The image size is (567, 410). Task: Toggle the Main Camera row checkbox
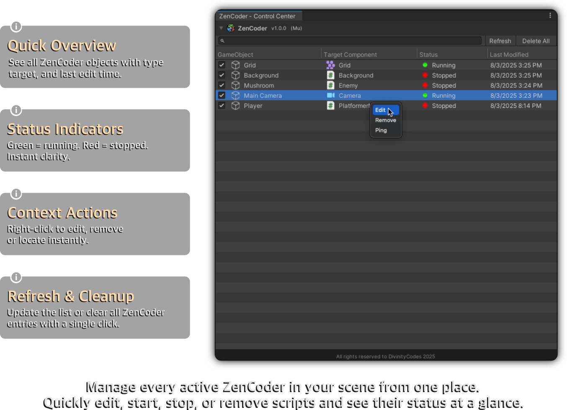[222, 95]
